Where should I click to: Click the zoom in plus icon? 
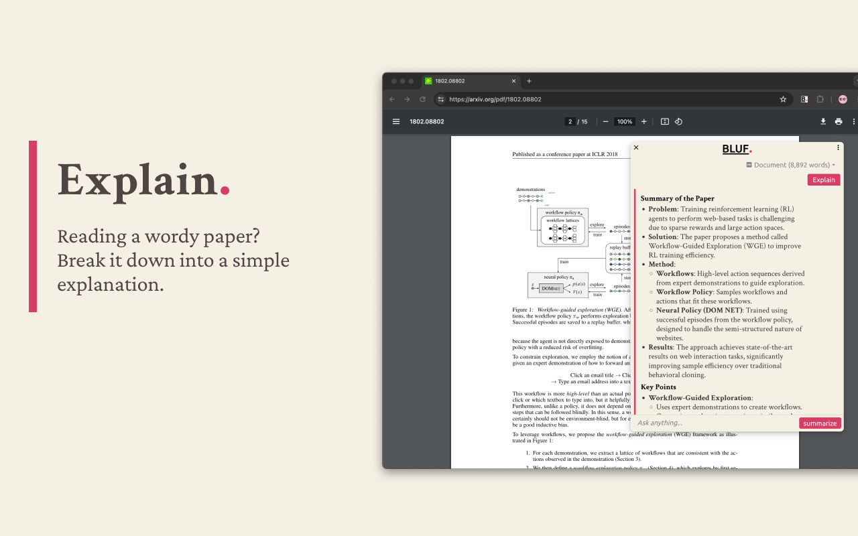click(x=643, y=121)
